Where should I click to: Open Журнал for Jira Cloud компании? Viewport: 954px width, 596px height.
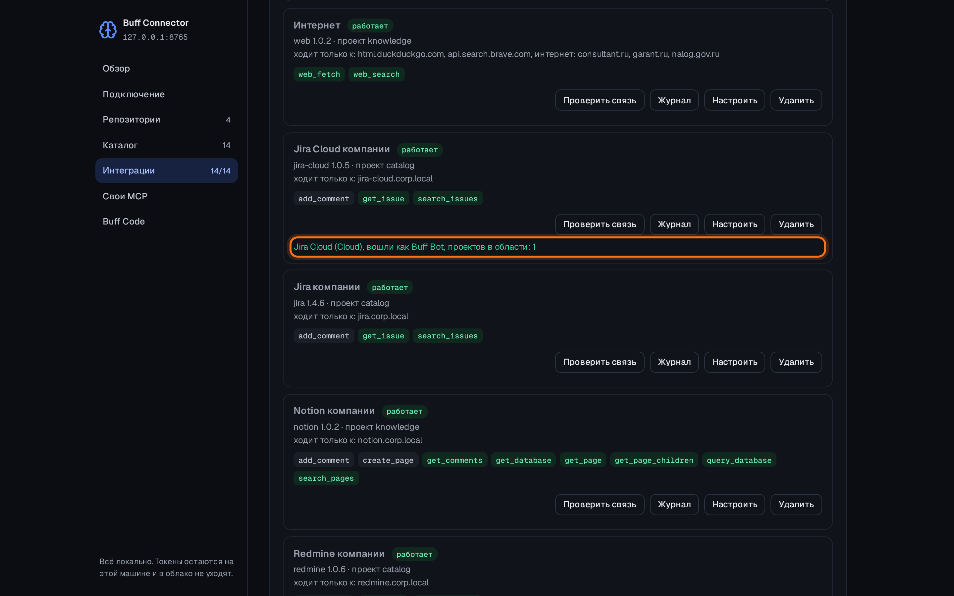(674, 224)
